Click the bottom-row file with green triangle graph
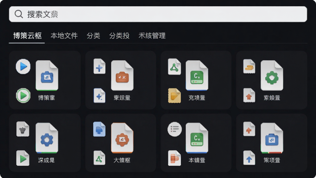The width and height of the screenshot is (316, 178). [x=99, y=158]
